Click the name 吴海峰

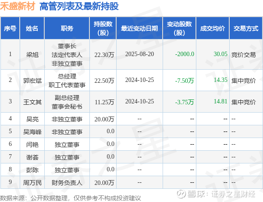[32, 131]
